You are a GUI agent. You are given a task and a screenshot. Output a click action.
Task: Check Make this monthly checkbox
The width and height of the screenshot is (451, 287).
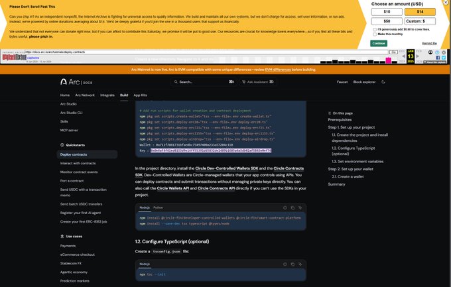375,34
